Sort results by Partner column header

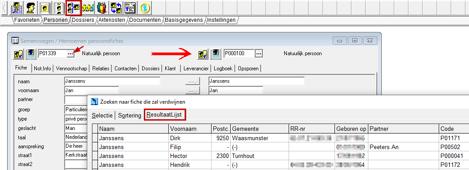pos(403,129)
